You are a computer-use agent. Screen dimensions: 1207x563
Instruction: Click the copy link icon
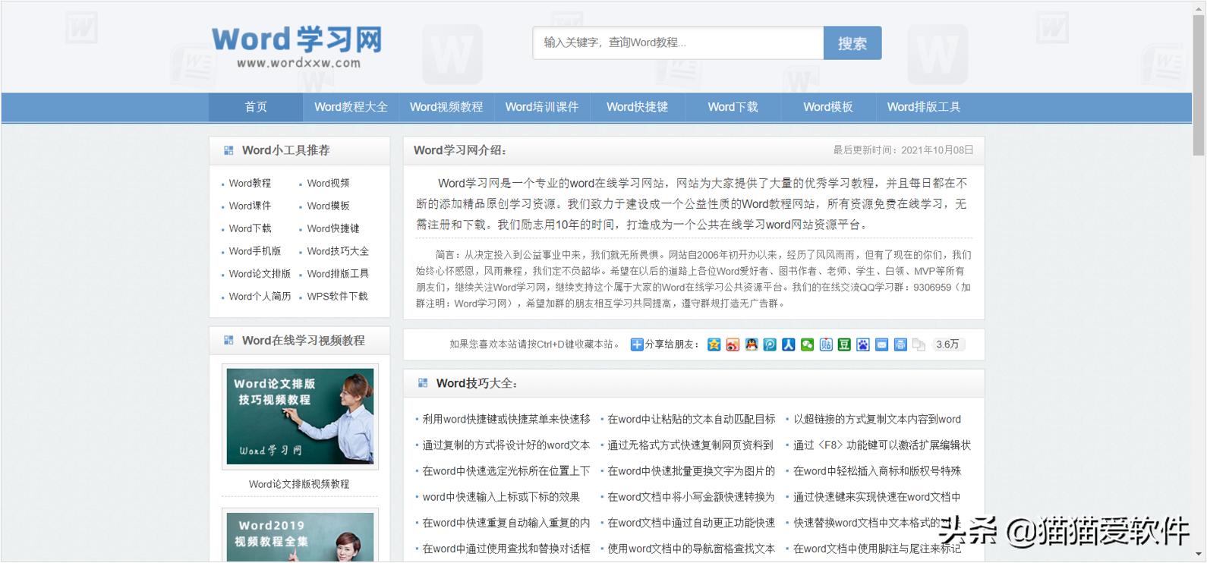919,344
